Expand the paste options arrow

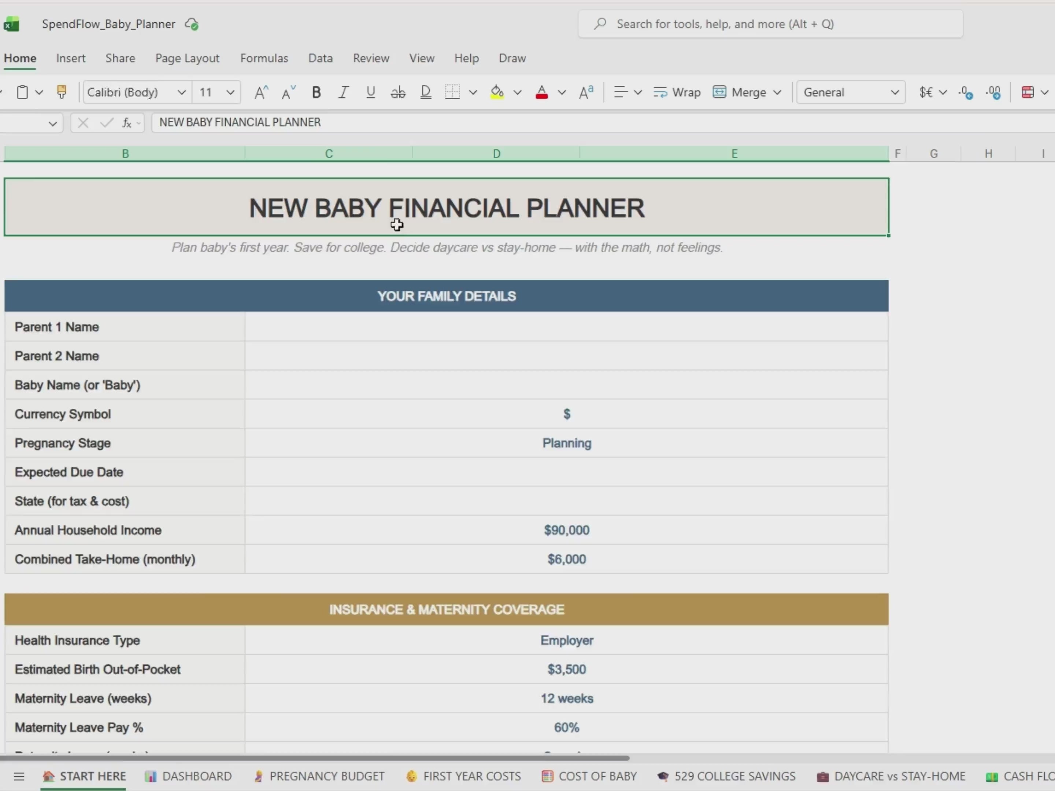tap(39, 92)
